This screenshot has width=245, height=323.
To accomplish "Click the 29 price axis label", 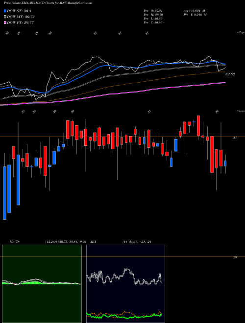I will pos(235,257).
